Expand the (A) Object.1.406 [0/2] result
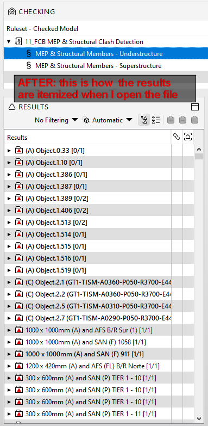This screenshot has height=426, width=208. (x=9, y=211)
